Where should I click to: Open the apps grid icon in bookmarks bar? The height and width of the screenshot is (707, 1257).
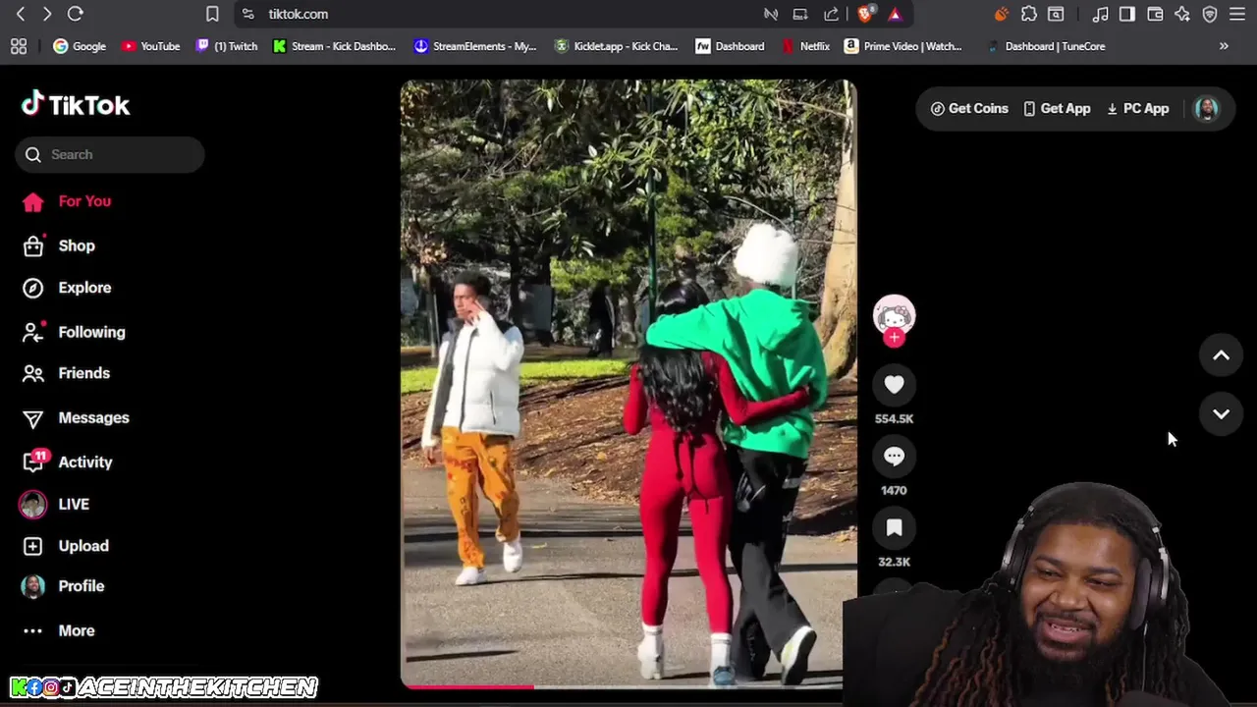click(x=19, y=46)
